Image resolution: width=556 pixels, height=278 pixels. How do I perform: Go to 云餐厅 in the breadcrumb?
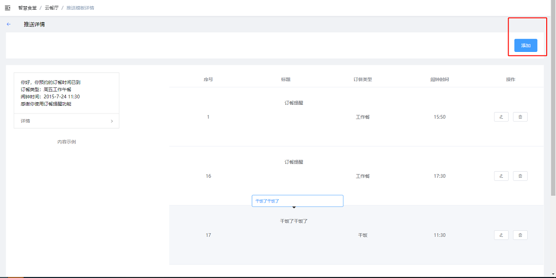coord(51,8)
